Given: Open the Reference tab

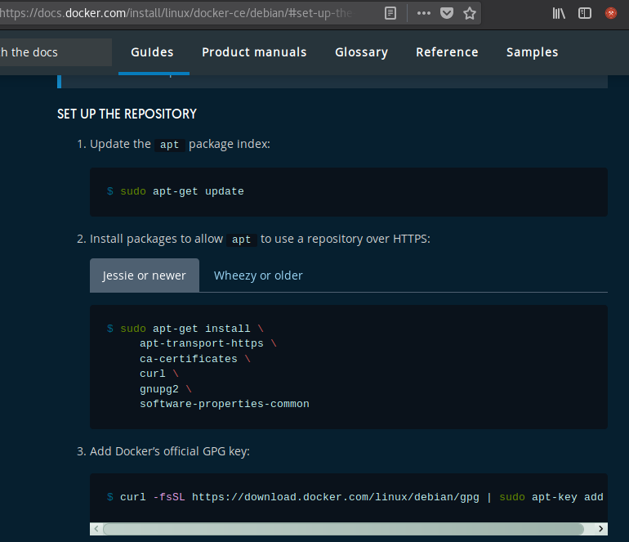Looking at the screenshot, I should click(447, 52).
